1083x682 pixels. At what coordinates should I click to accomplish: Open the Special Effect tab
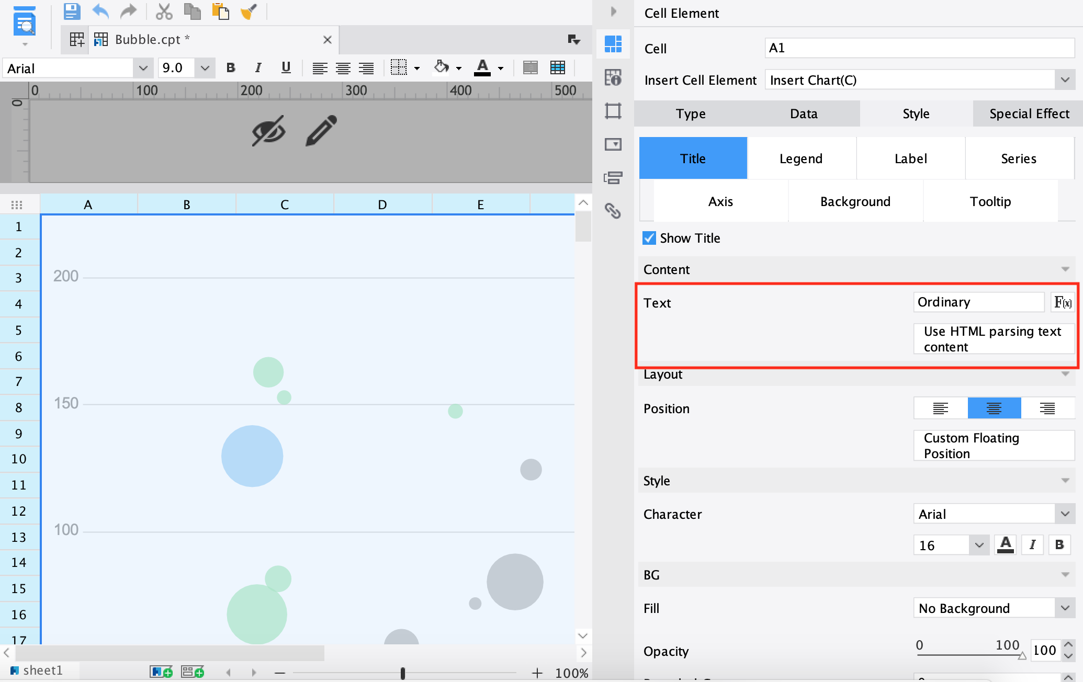point(1029,113)
